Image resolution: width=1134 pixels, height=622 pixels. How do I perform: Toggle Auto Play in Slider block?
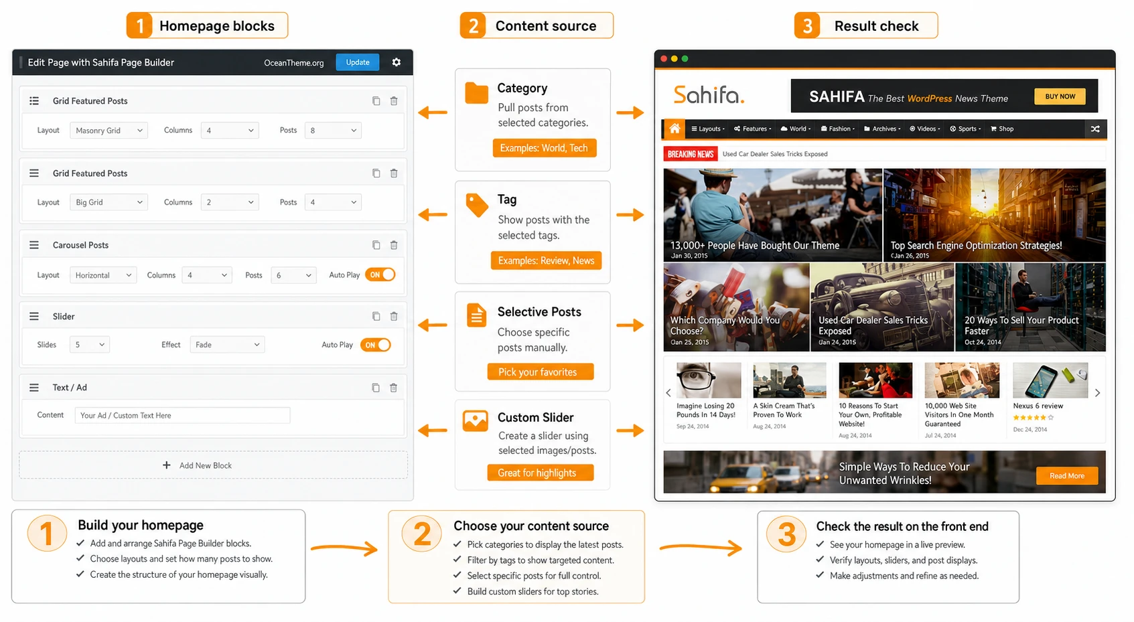click(x=376, y=345)
